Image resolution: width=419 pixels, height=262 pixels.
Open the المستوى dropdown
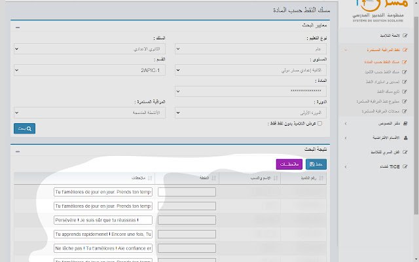point(251,70)
